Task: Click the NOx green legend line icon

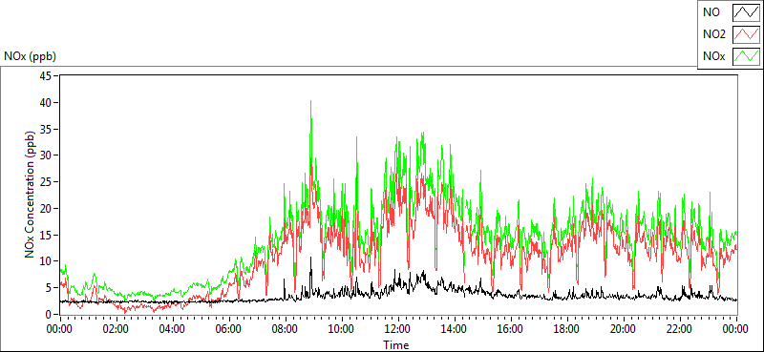Action: 747,56
